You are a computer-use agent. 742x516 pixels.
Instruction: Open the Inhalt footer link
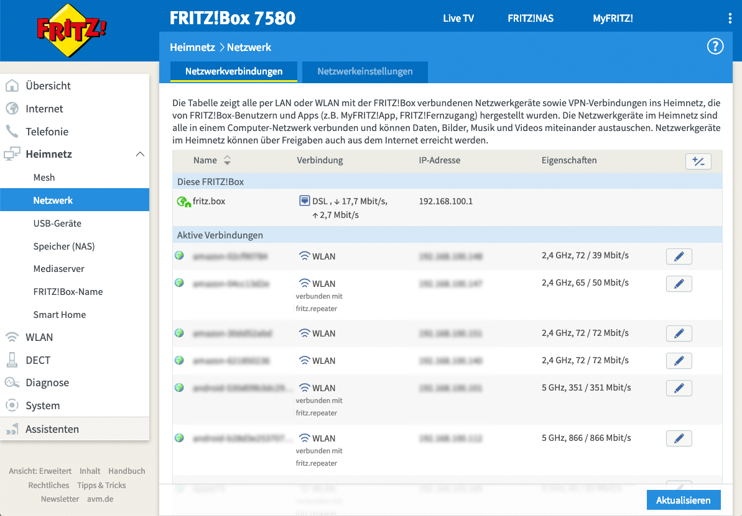pos(90,471)
